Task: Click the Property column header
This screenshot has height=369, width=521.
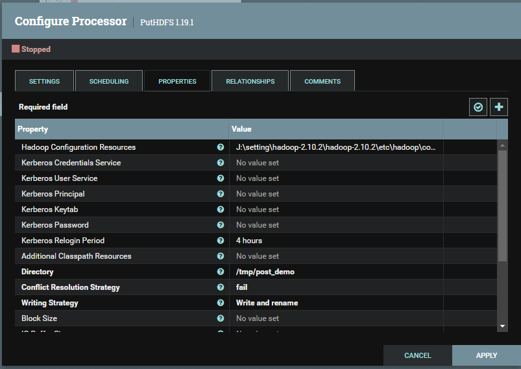Action: 121,129
